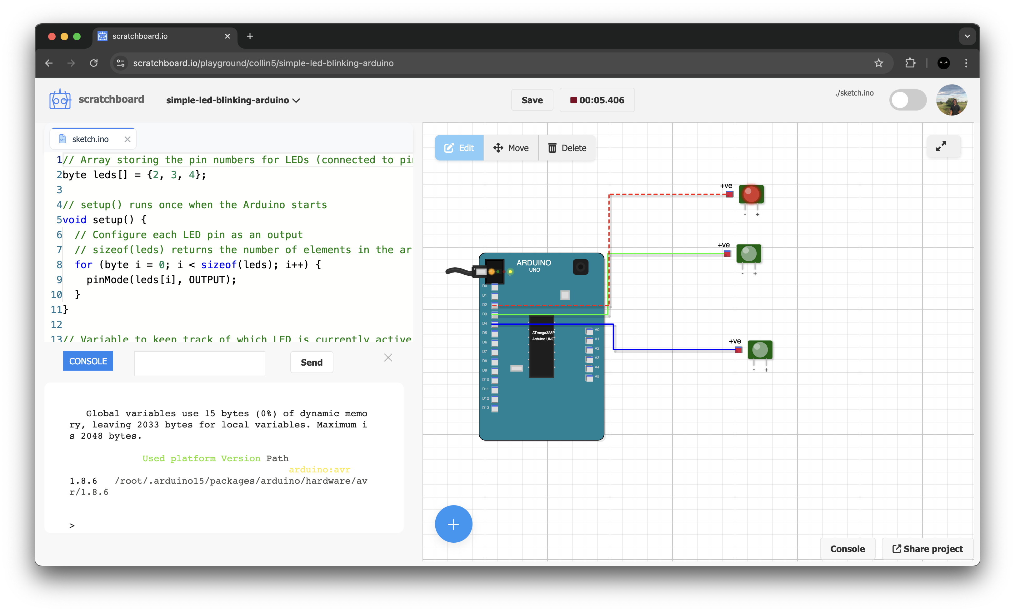Click the scratchboard robot logo icon
1015x612 pixels.
coord(60,100)
